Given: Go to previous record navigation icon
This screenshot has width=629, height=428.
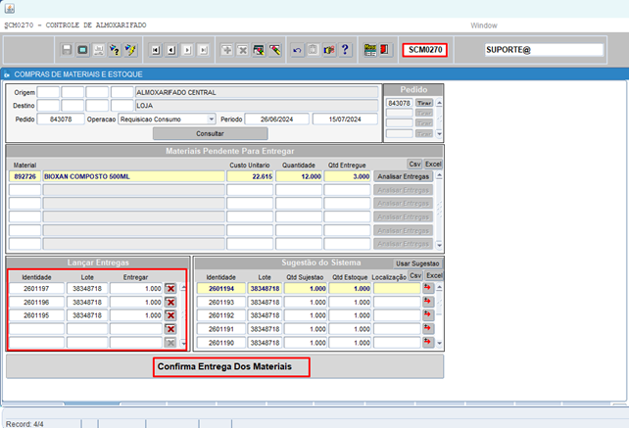Looking at the screenshot, I should tap(171, 50).
